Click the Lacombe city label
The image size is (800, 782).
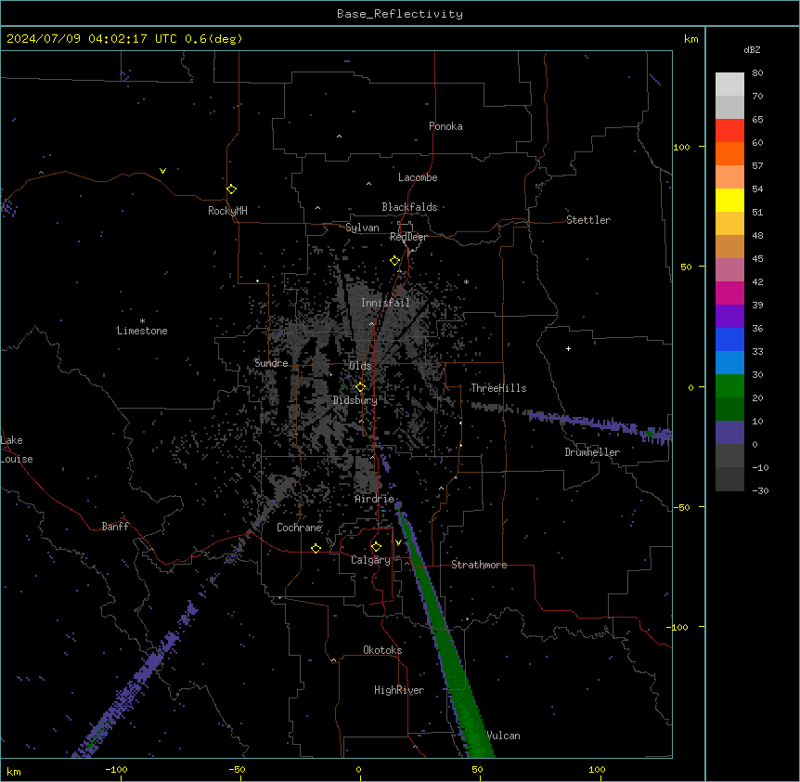[418, 177]
